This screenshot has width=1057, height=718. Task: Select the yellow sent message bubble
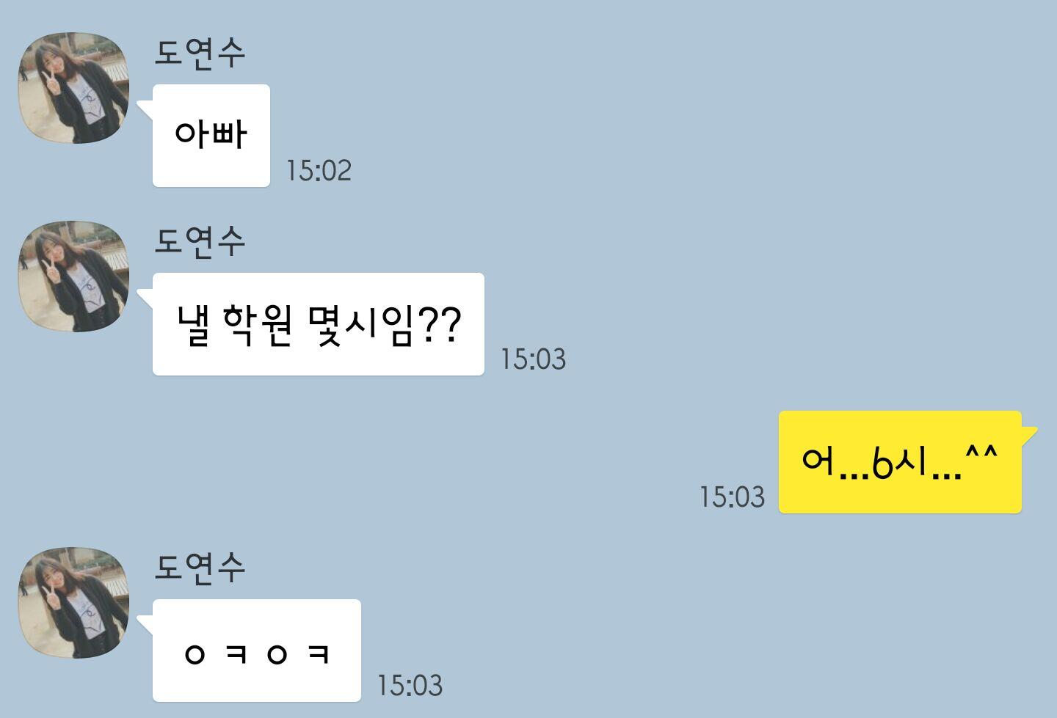901,462
